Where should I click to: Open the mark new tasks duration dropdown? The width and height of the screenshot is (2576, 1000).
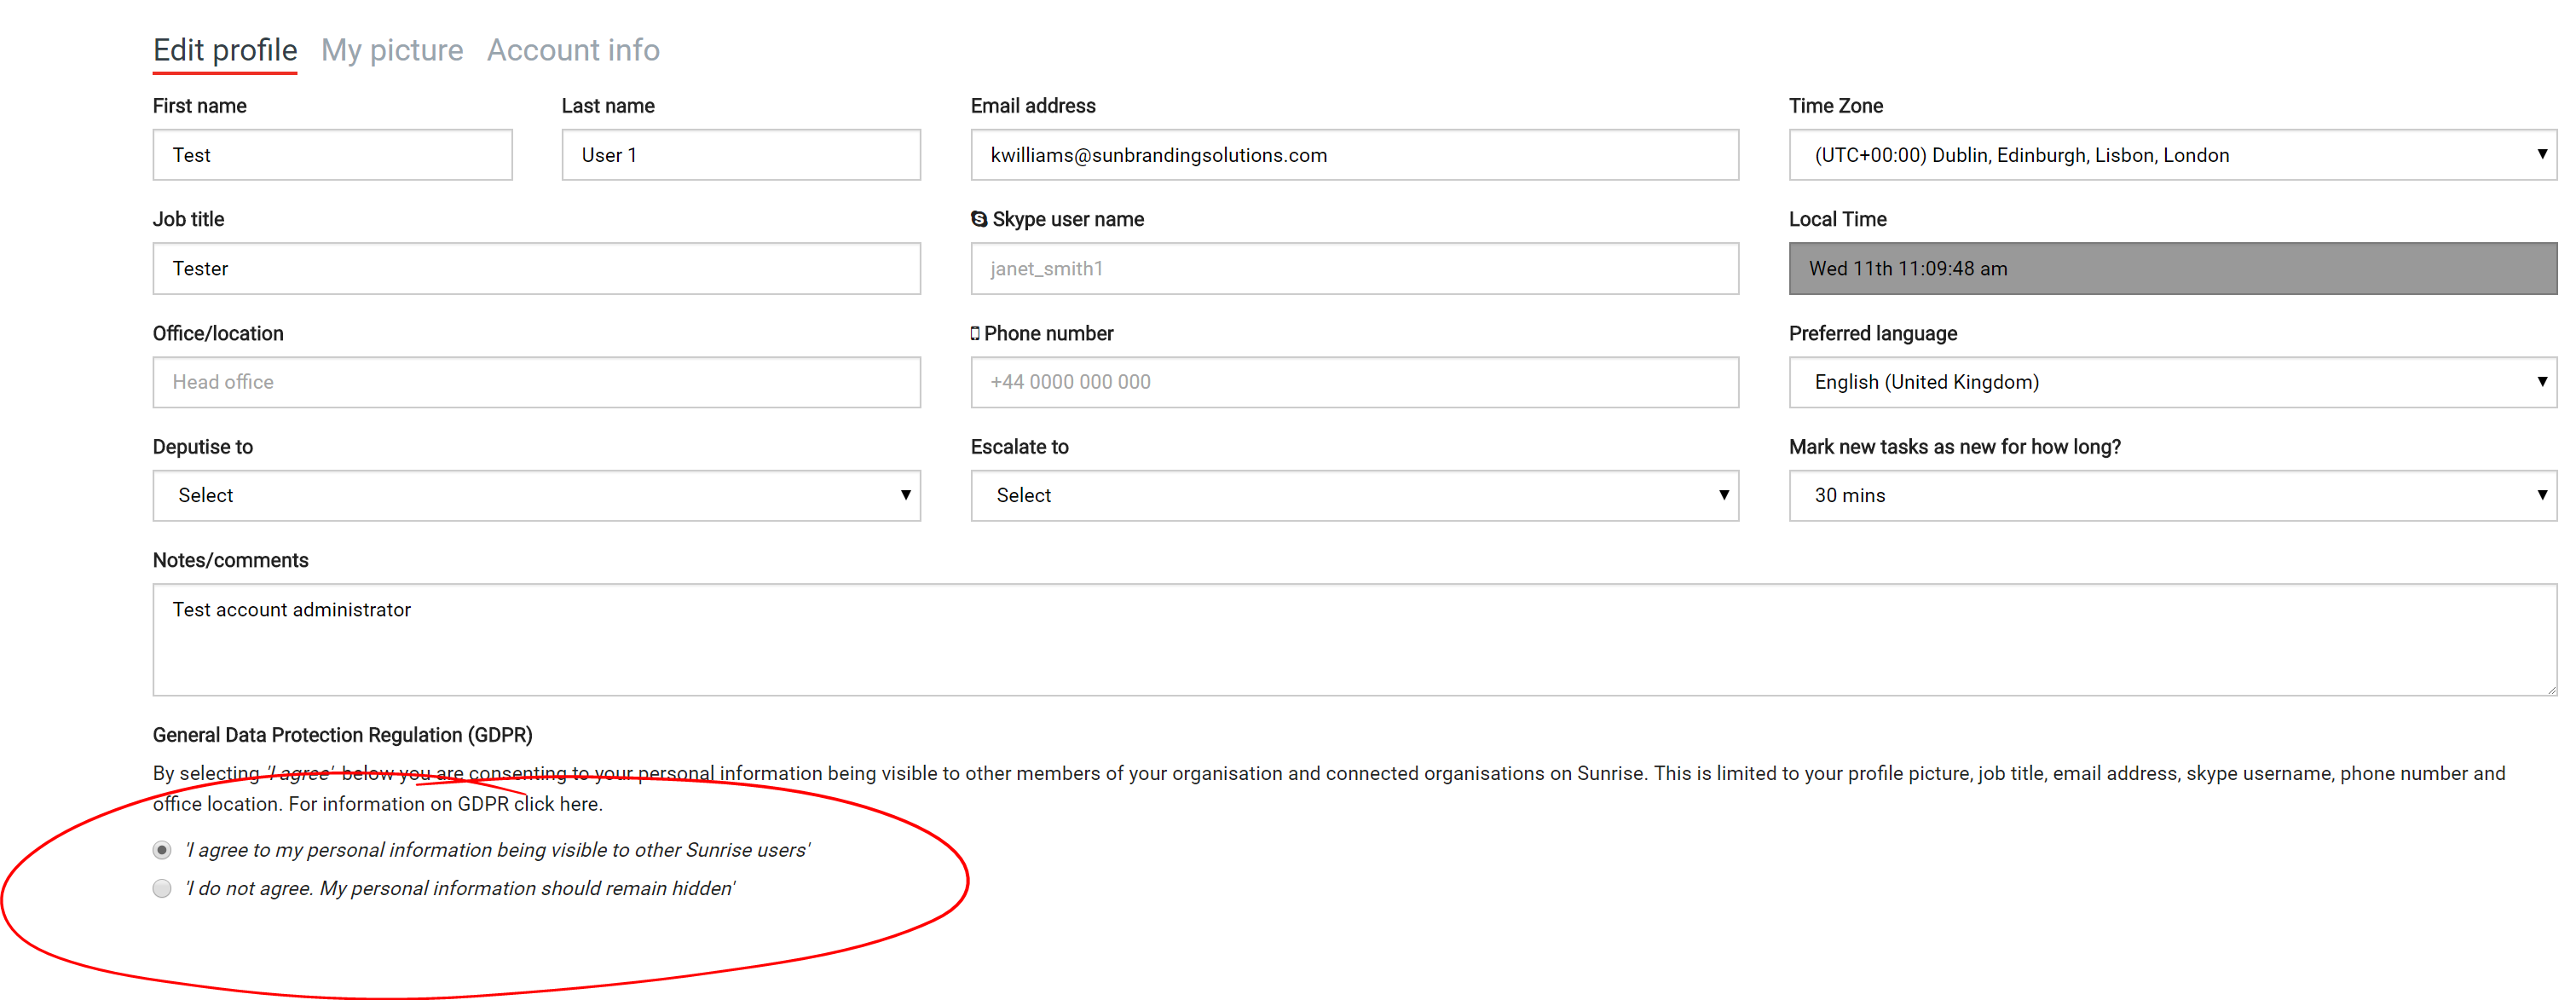(2172, 496)
